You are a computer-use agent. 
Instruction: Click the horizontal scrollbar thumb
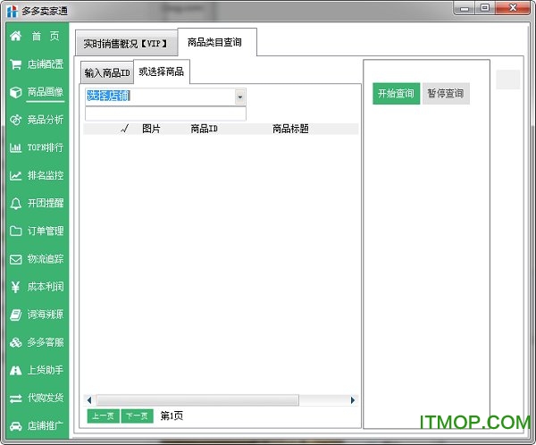(197, 399)
